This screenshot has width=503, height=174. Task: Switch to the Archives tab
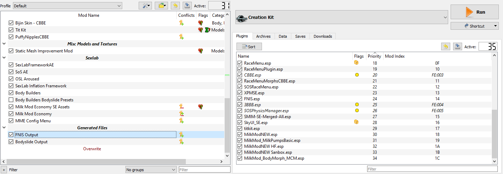263,36
